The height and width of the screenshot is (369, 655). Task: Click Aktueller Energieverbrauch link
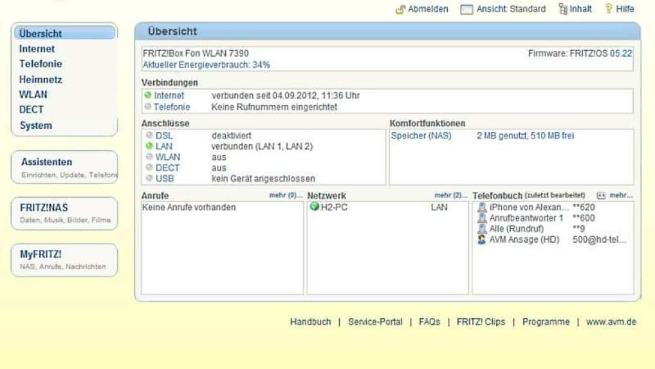point(206,65)
